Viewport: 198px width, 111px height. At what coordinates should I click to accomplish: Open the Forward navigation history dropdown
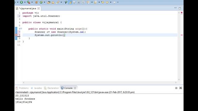pyautogui.click(x=118, y=2)
